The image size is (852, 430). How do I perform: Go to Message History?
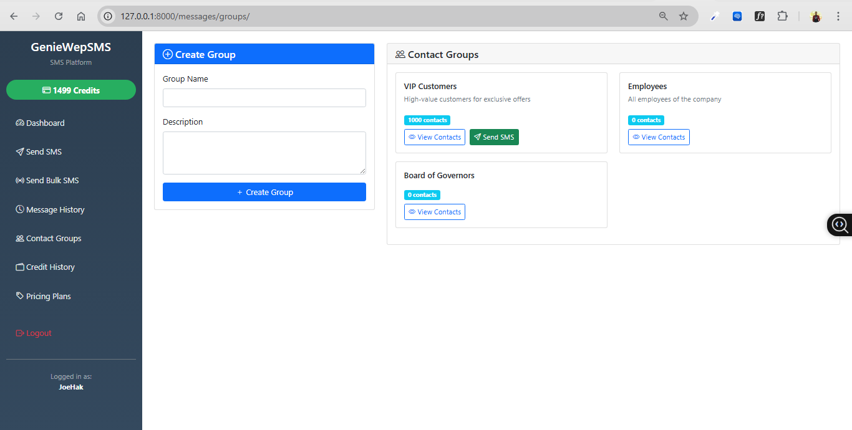pos(55,210)
